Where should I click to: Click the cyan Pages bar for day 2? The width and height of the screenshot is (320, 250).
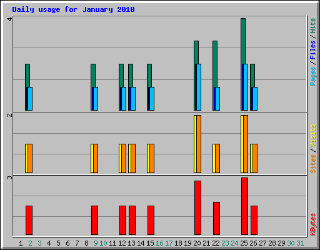[30, 99]
